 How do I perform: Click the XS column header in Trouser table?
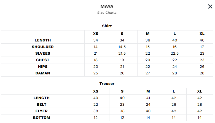(96, 91)
